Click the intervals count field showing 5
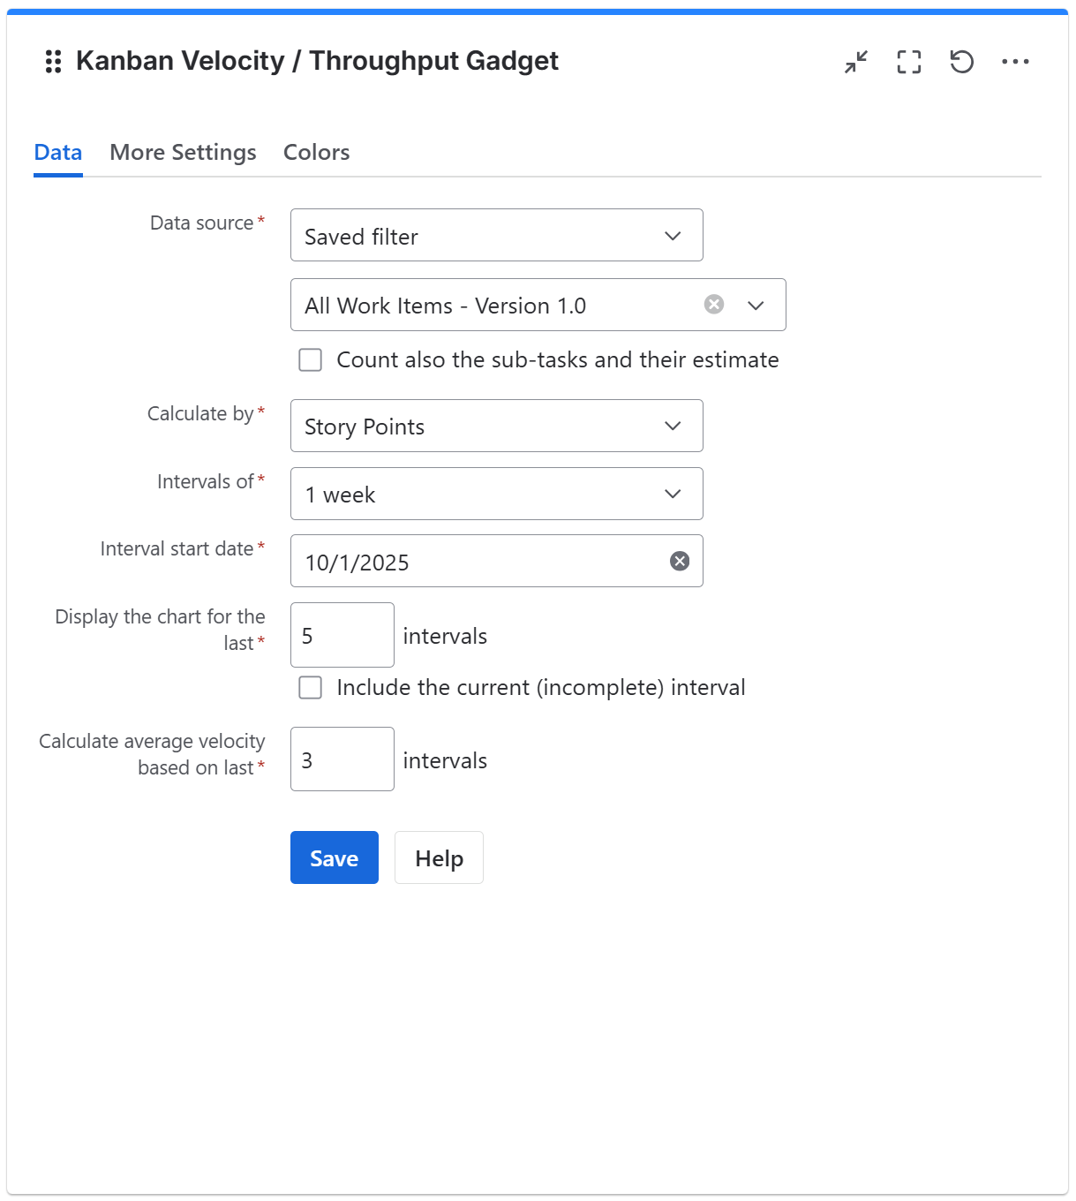The width and height of the screenshot is (1076, 1201). pyautogui.click(x=342, y=635)
